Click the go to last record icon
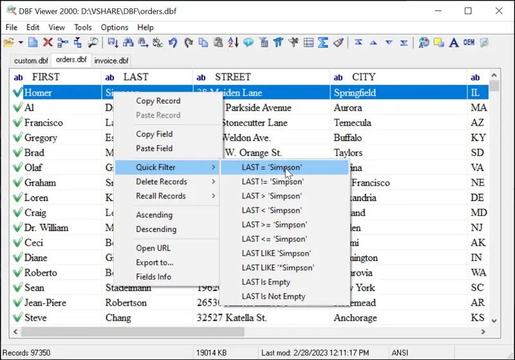 click(x=404, y=43)
